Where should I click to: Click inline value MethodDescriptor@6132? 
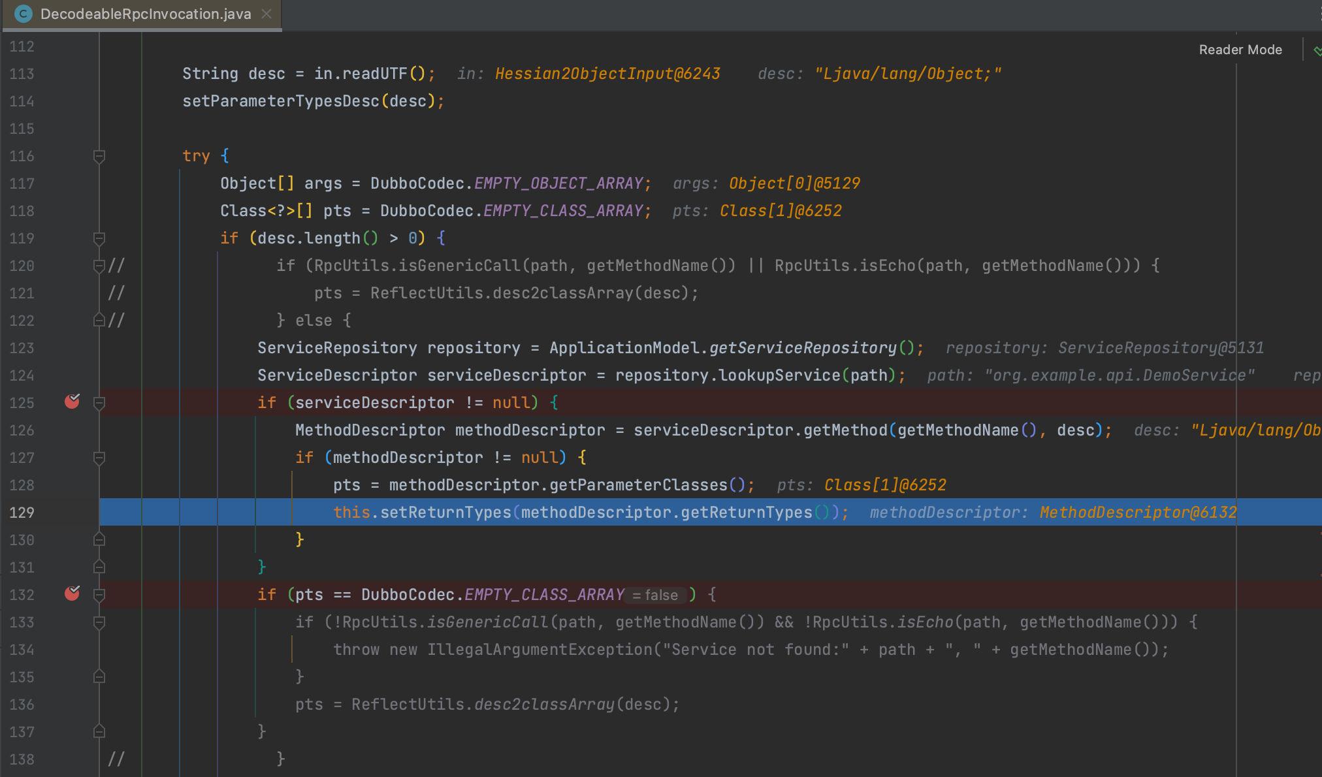[1138, 513]
